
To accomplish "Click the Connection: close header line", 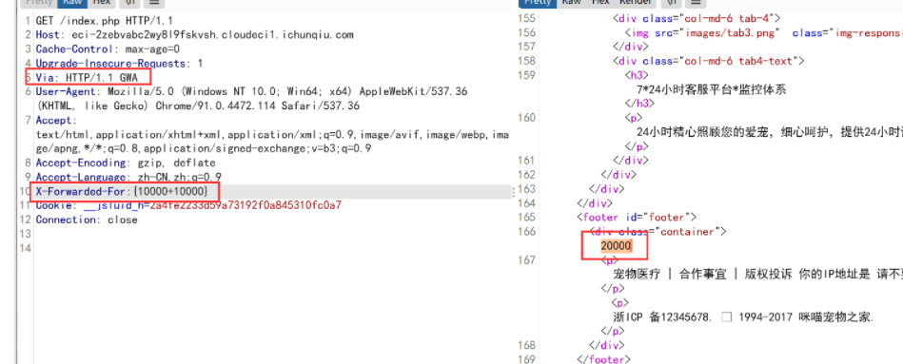I will coord(87,220).
